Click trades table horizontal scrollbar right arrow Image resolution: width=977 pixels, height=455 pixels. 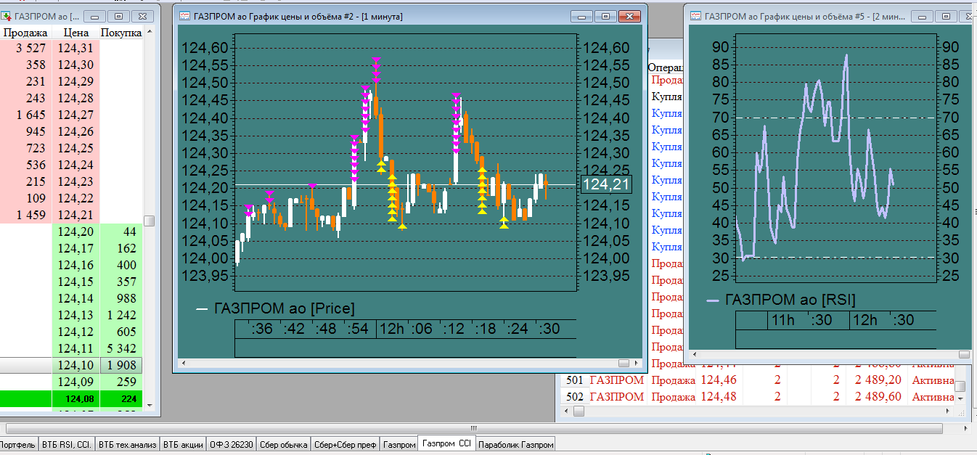[x=948, y=411]
